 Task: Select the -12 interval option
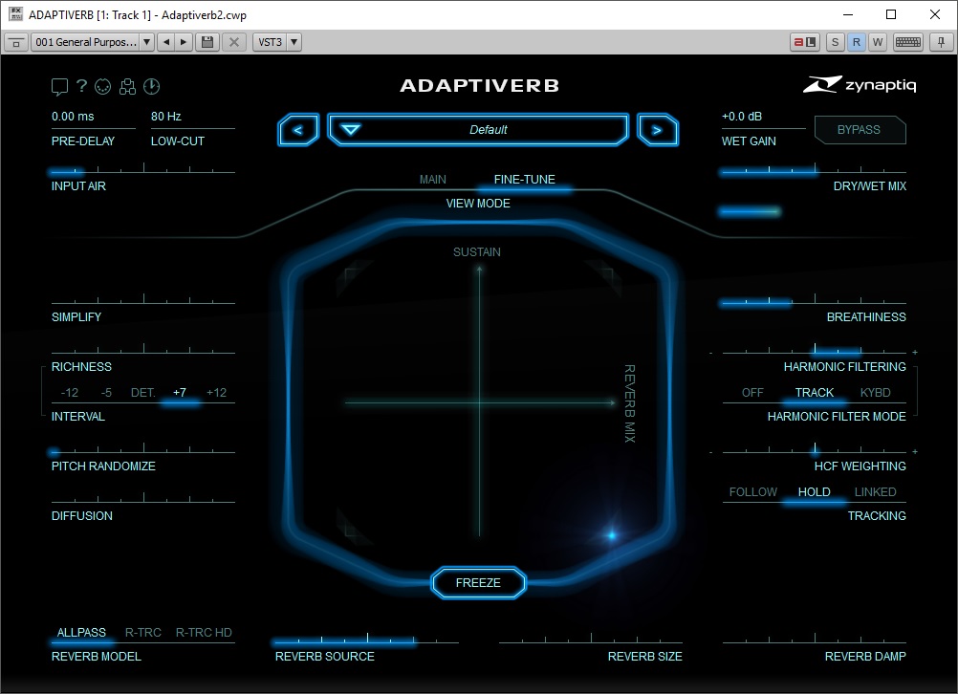pos(70,393)
